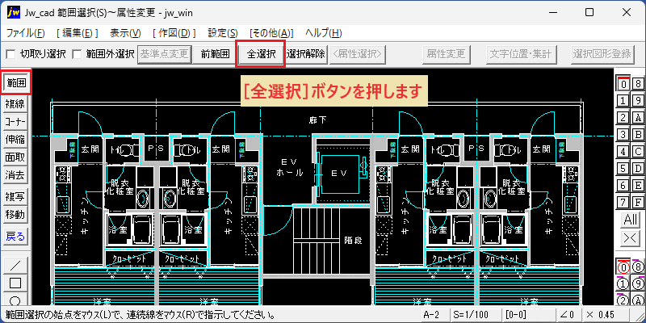The height and width of the screenshot is (323, 646).
Task: Select the 移動 move tool
Action: pos(15,215)
